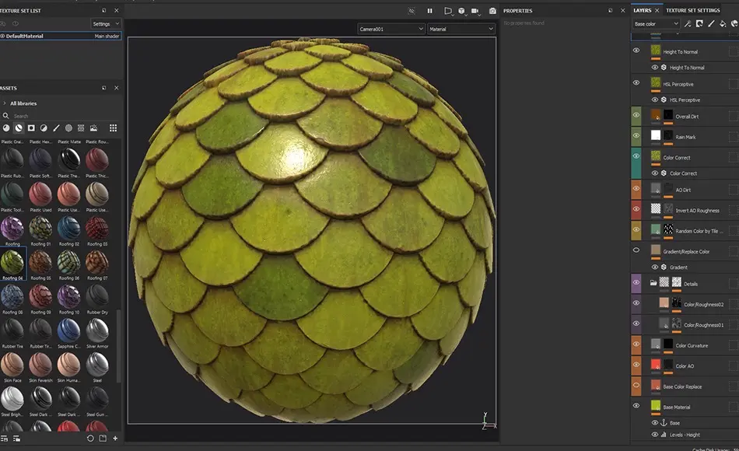Hide the Details folder layer
Screen dimensions: 739x451
tap(636, 283)
